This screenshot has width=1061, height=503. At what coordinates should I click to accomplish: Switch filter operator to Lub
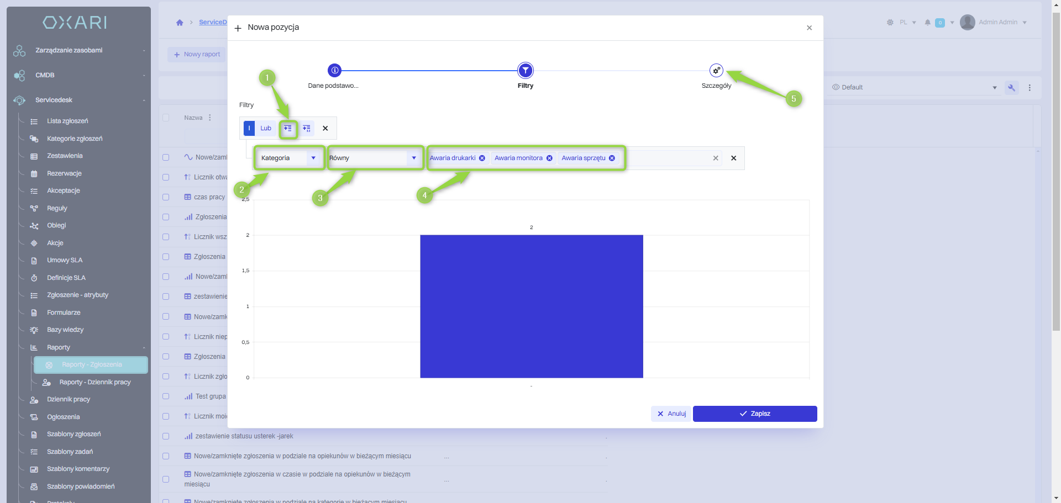pyautogui.click(x=266, y=129)
